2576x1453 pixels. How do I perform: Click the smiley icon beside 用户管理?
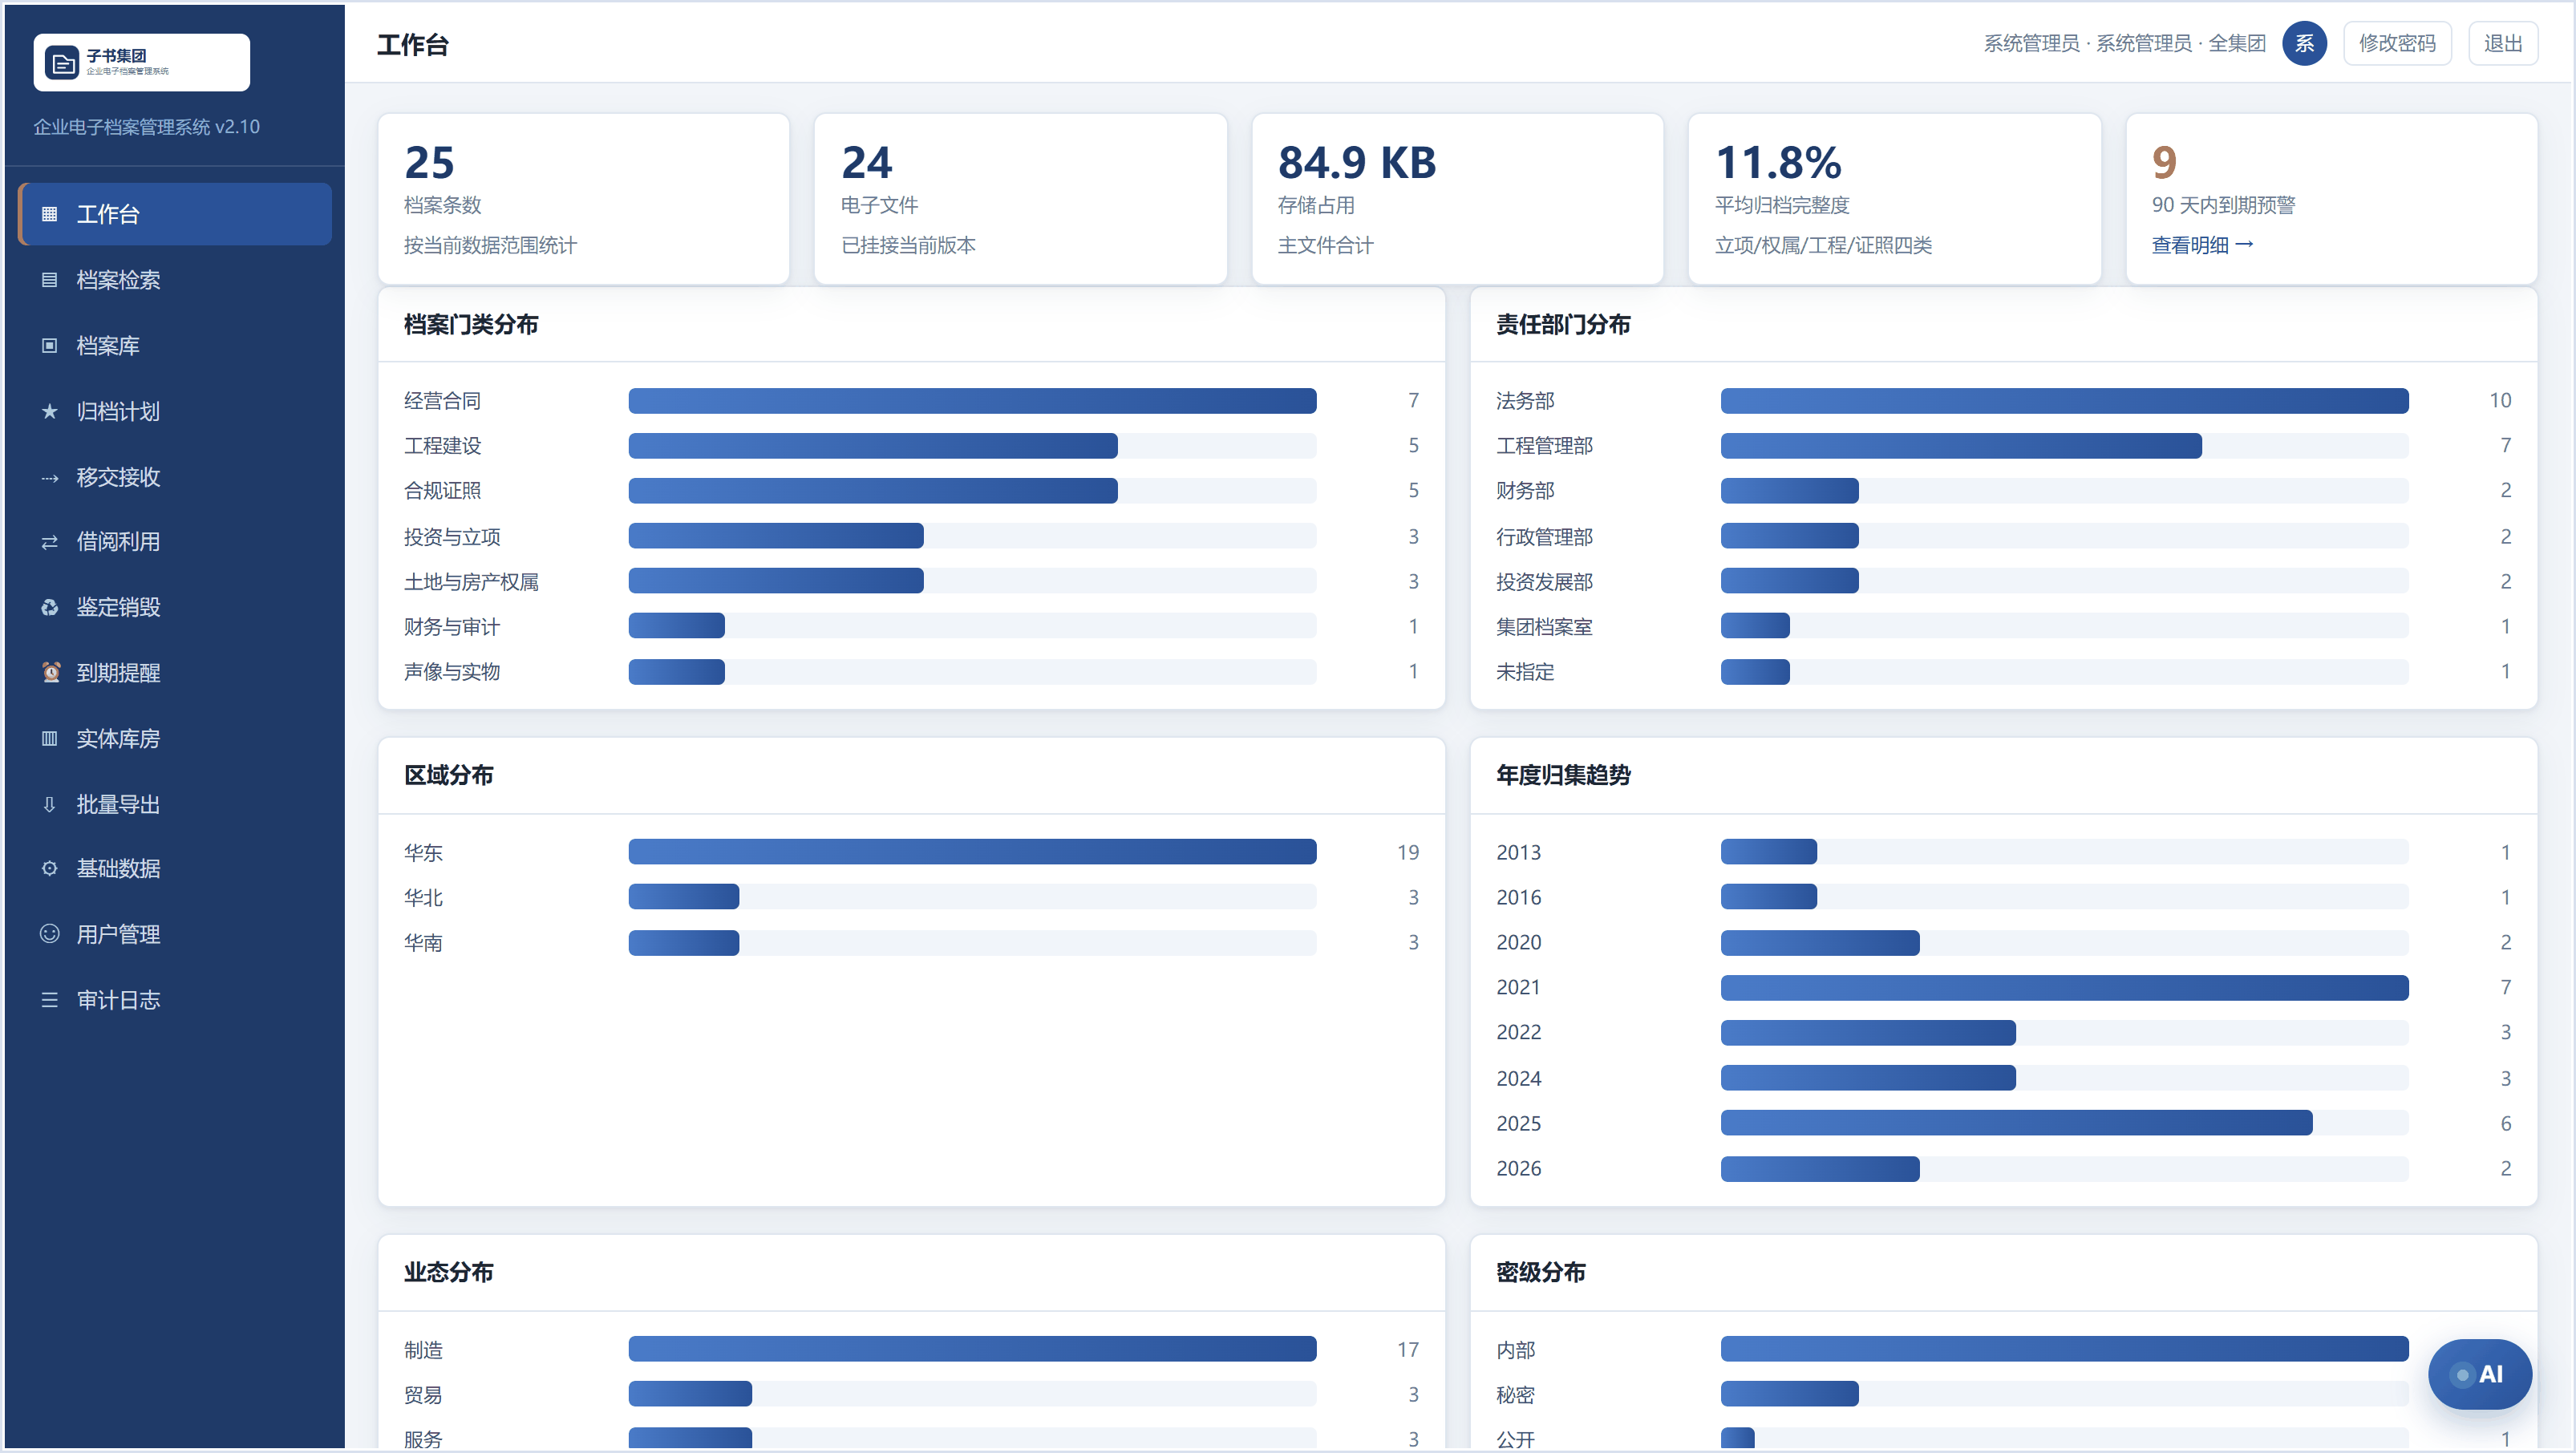pyautogui.click(x=49, y=934)
